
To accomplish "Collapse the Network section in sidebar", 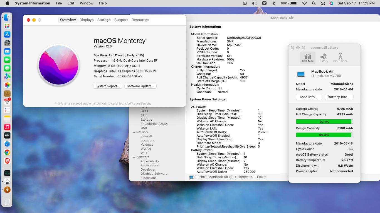I will [x=134, y=132].
